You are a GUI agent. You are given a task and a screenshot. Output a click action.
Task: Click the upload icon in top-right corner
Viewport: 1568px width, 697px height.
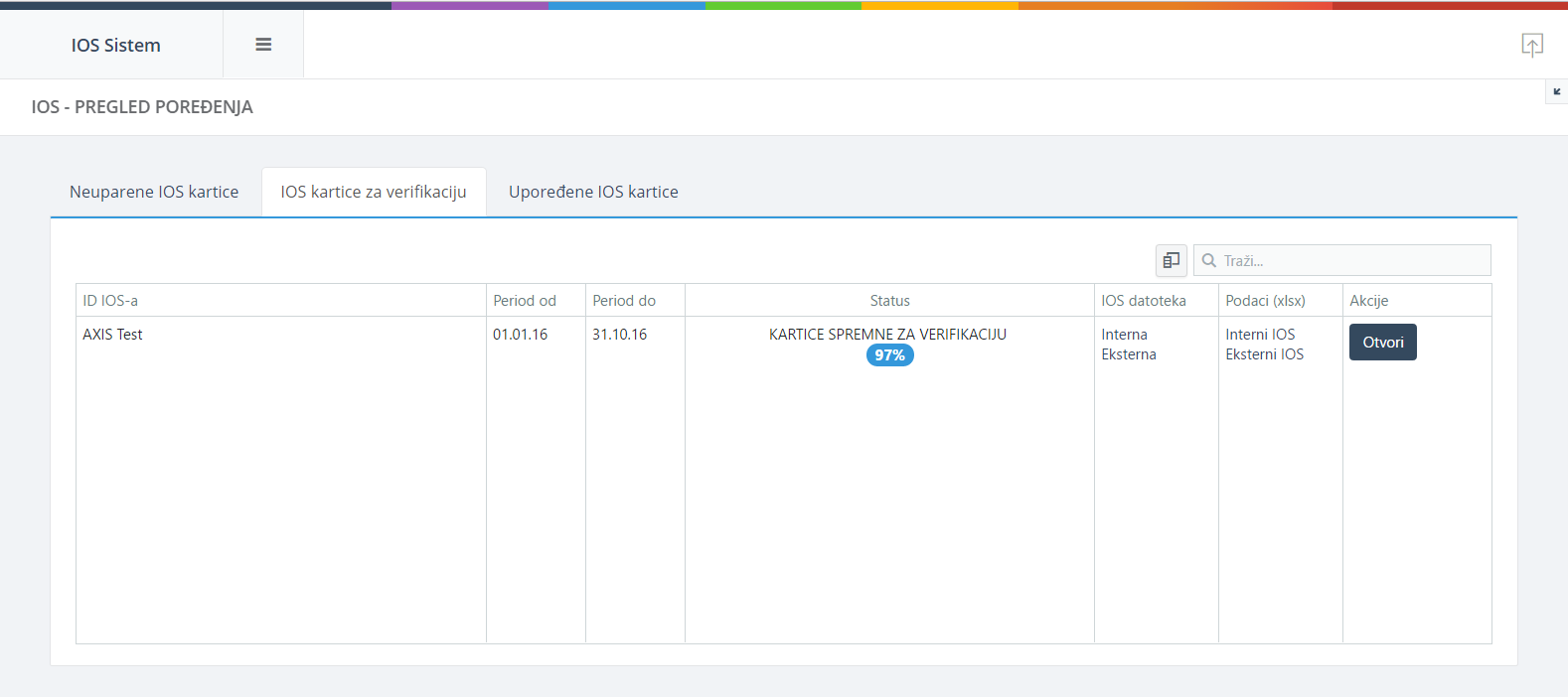click(1531, 45)
